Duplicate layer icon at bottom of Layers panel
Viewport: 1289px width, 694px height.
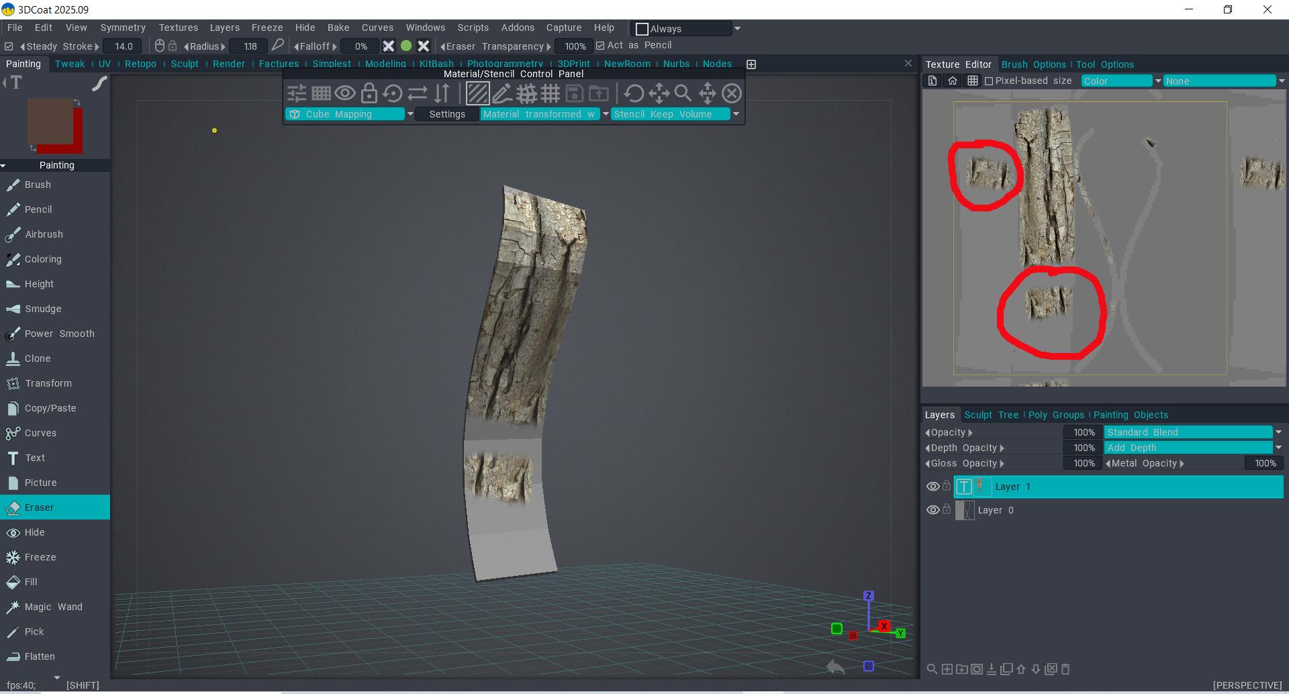1006,669
